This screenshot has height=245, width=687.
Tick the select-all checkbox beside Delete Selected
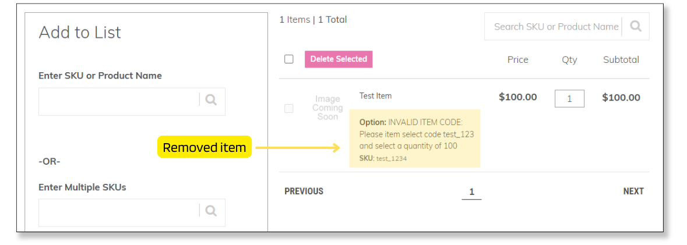click(289, 59)
